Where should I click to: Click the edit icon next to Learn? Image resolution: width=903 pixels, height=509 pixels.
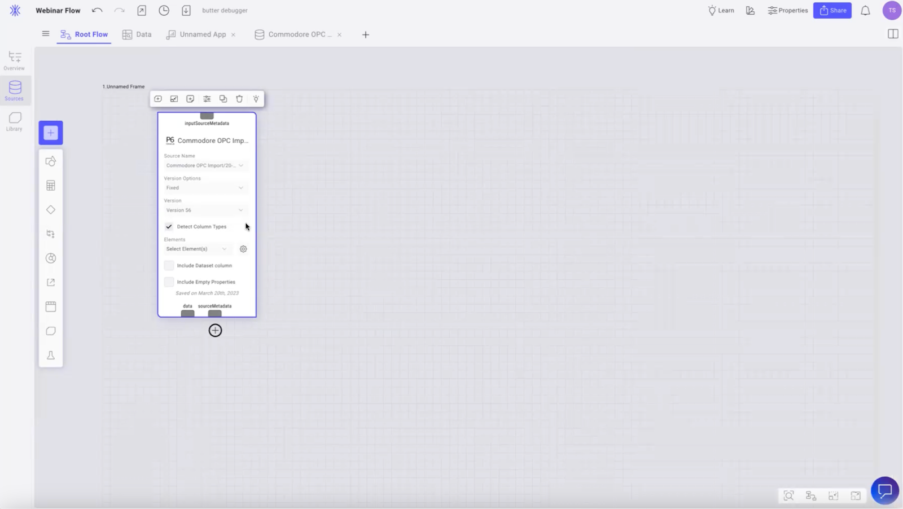[x=750, y=10]
